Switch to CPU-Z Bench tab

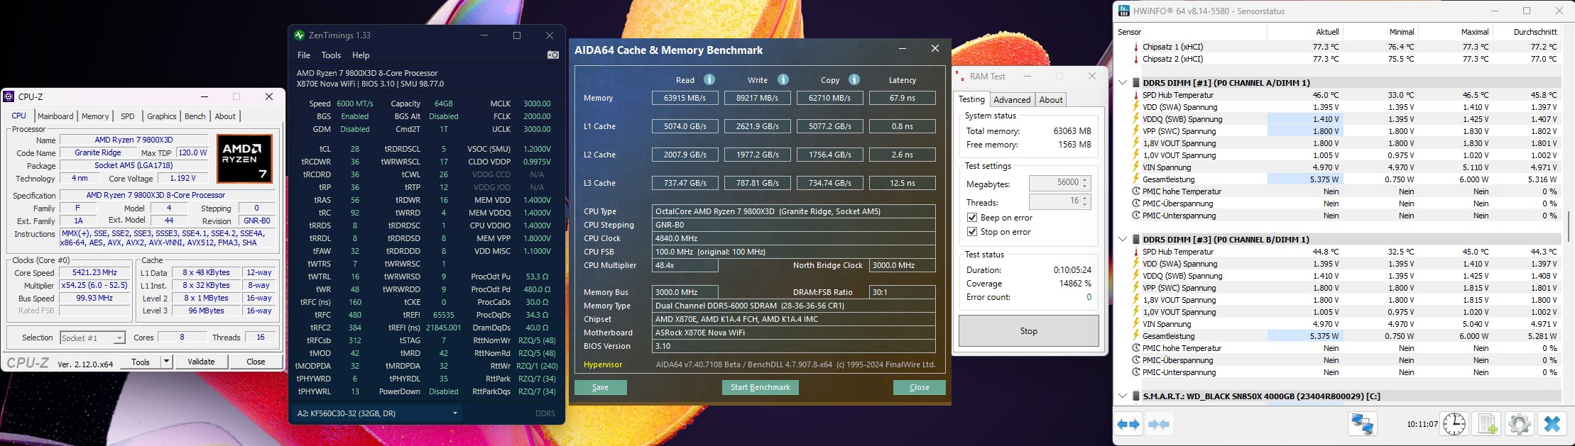point(195,116)
